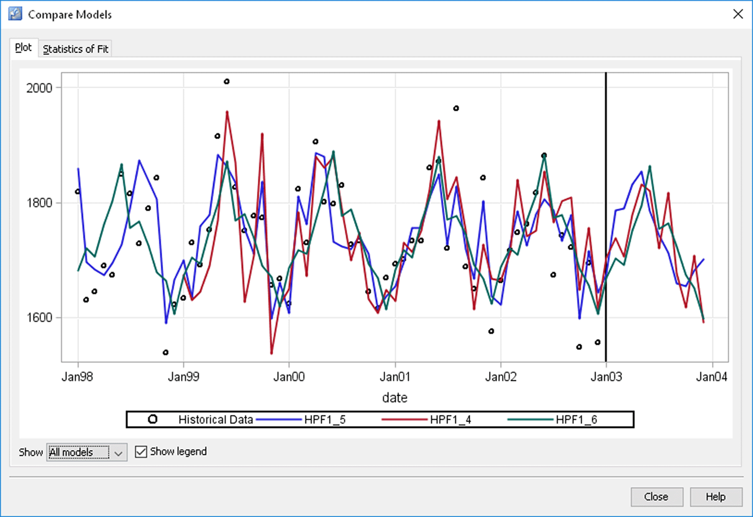Click the HPF1_4 legend label

pos(451,420)
